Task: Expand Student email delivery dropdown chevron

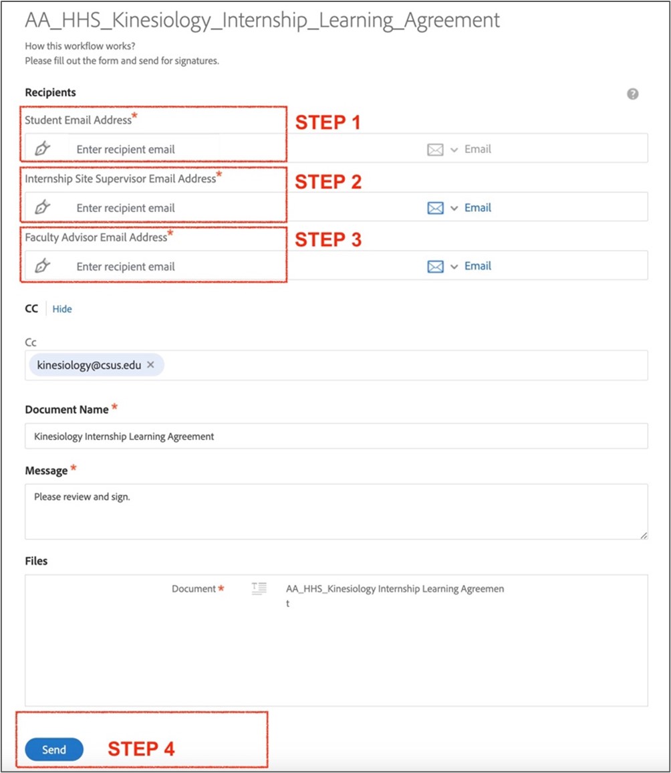Action: (454, 149)
